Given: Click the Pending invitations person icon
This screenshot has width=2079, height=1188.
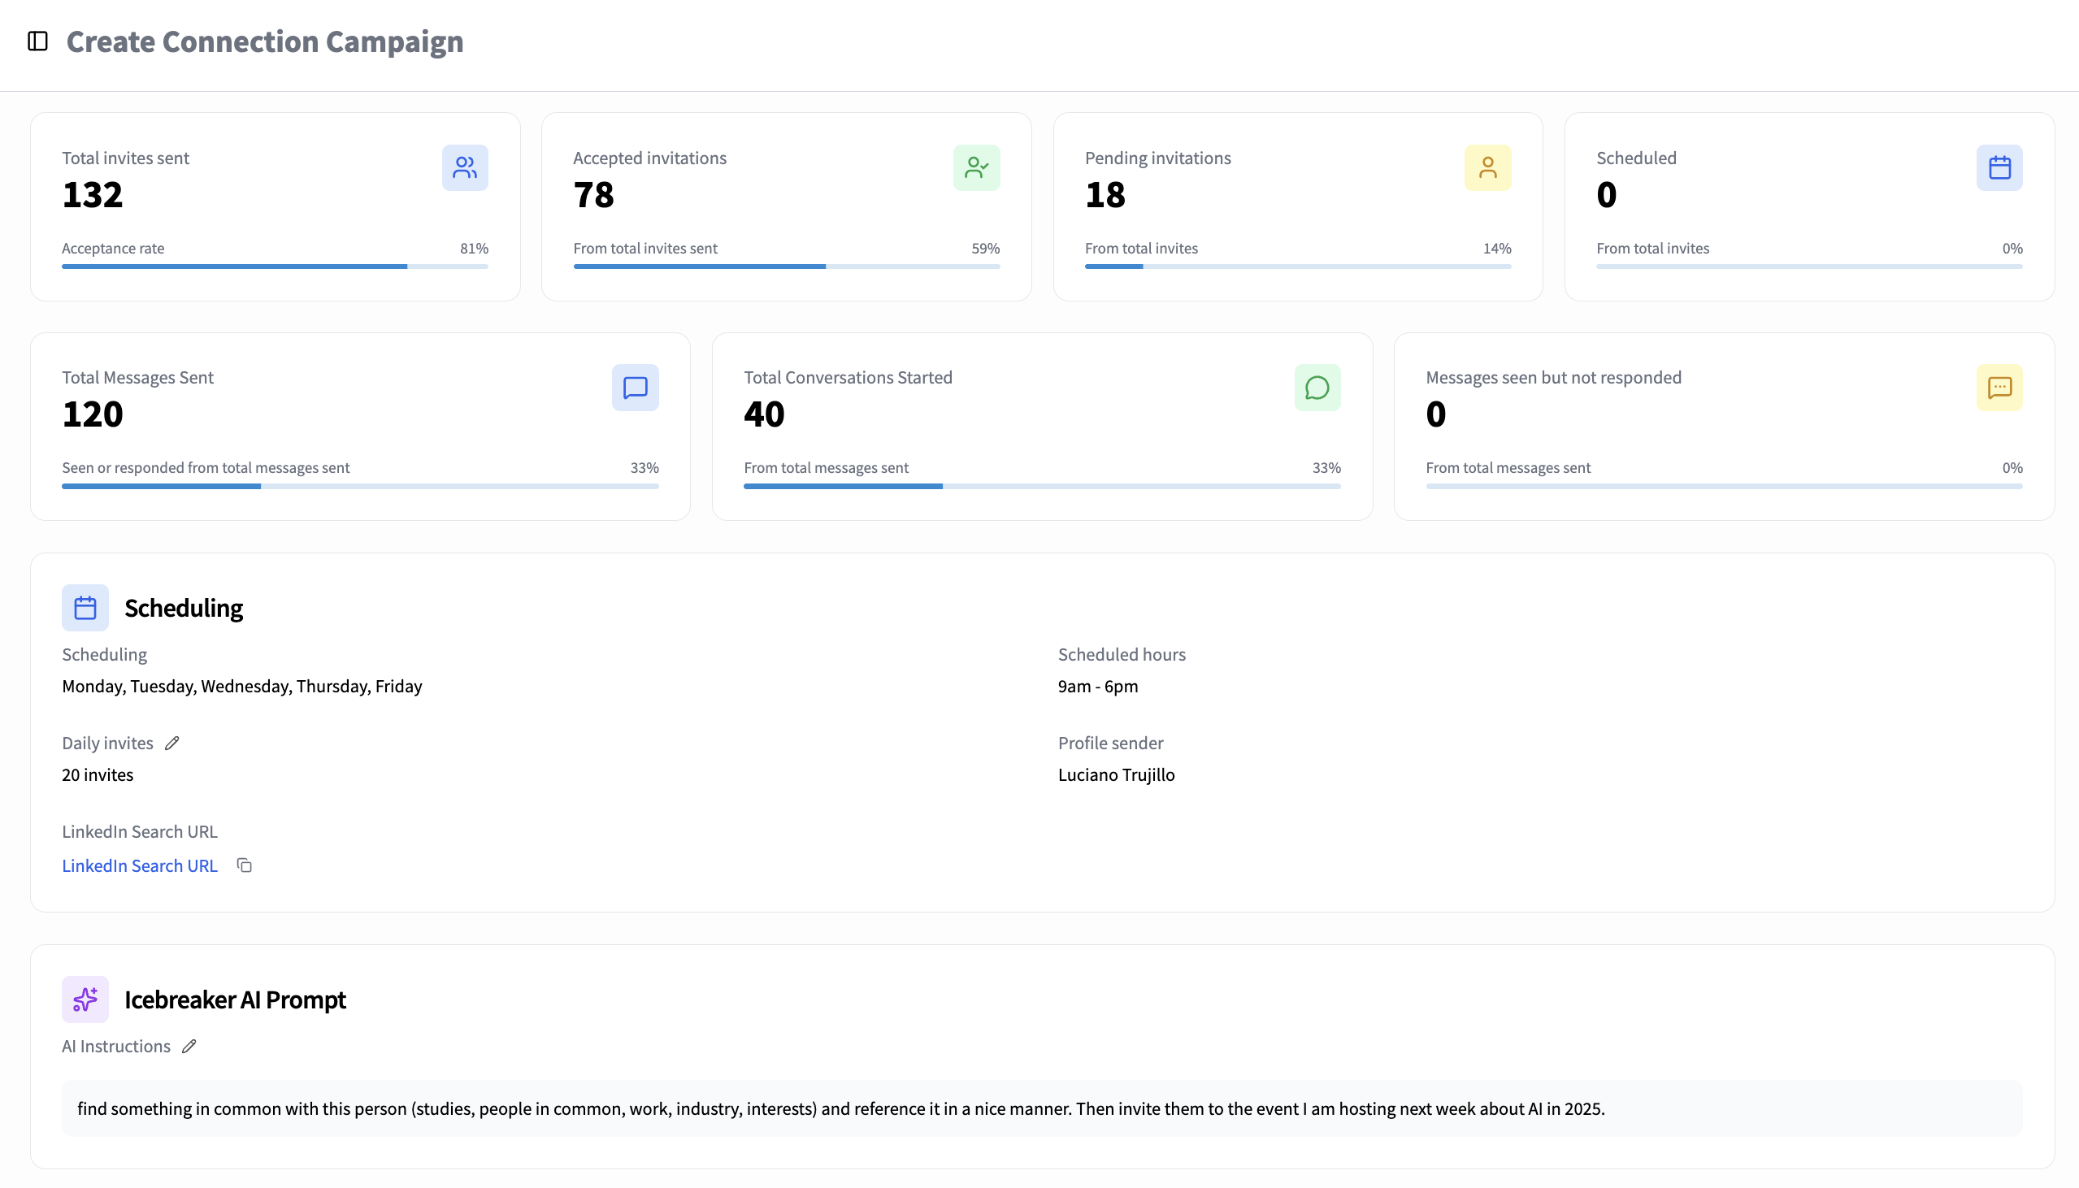Looking at the screenshot, I should tap(1487, 167).
